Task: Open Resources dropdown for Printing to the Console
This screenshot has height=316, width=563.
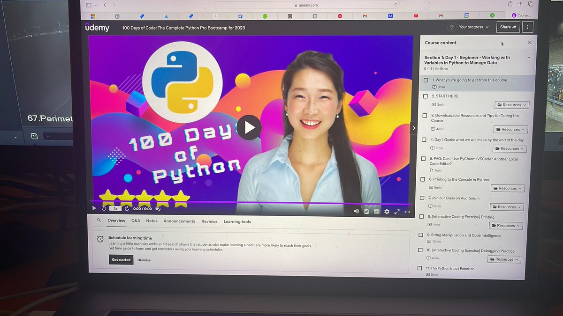Action: (x=508, y=188)
